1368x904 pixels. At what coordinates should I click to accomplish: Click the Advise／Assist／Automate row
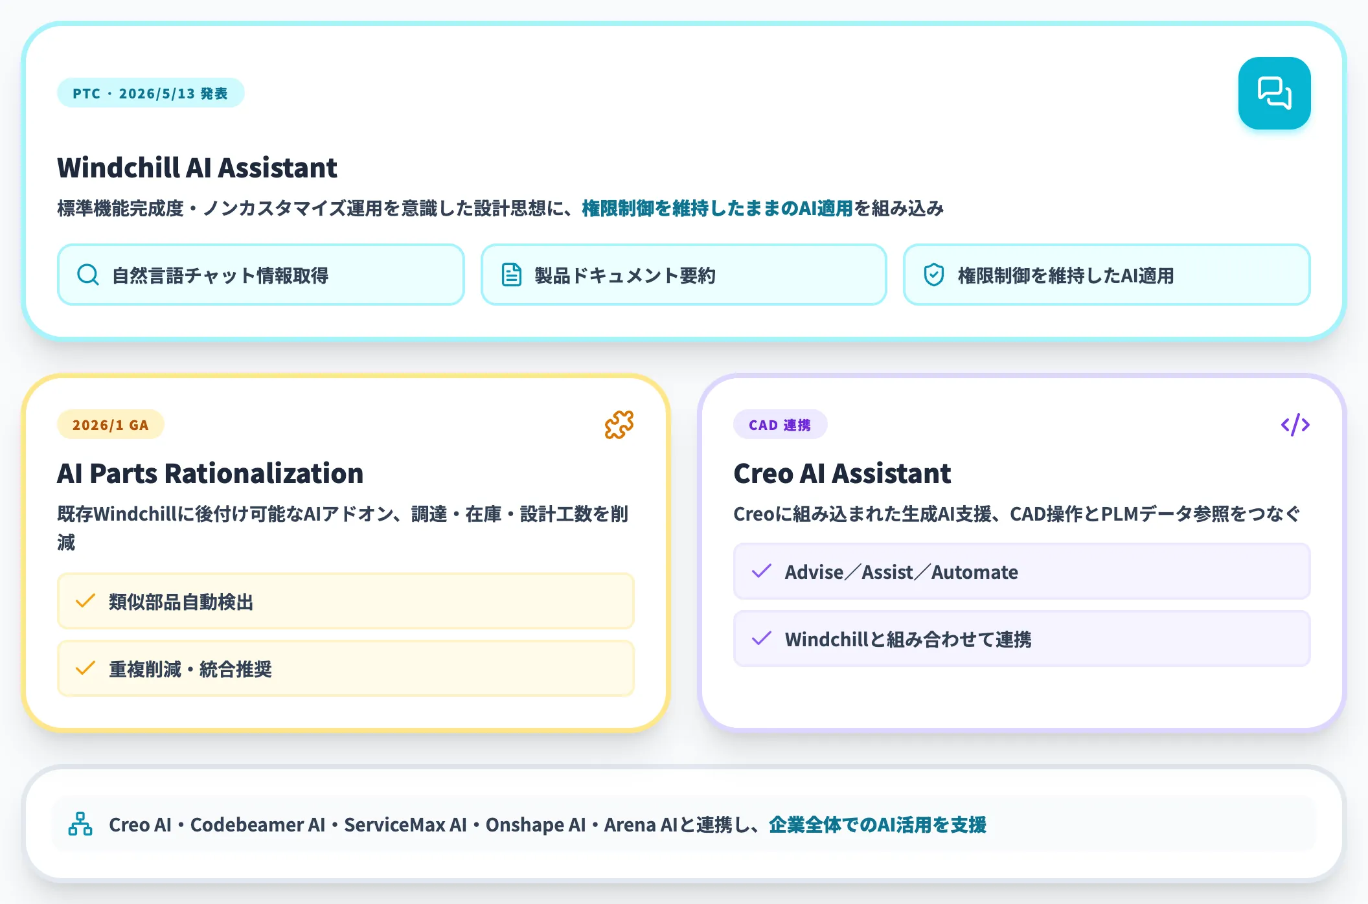tap(1022, 571)
